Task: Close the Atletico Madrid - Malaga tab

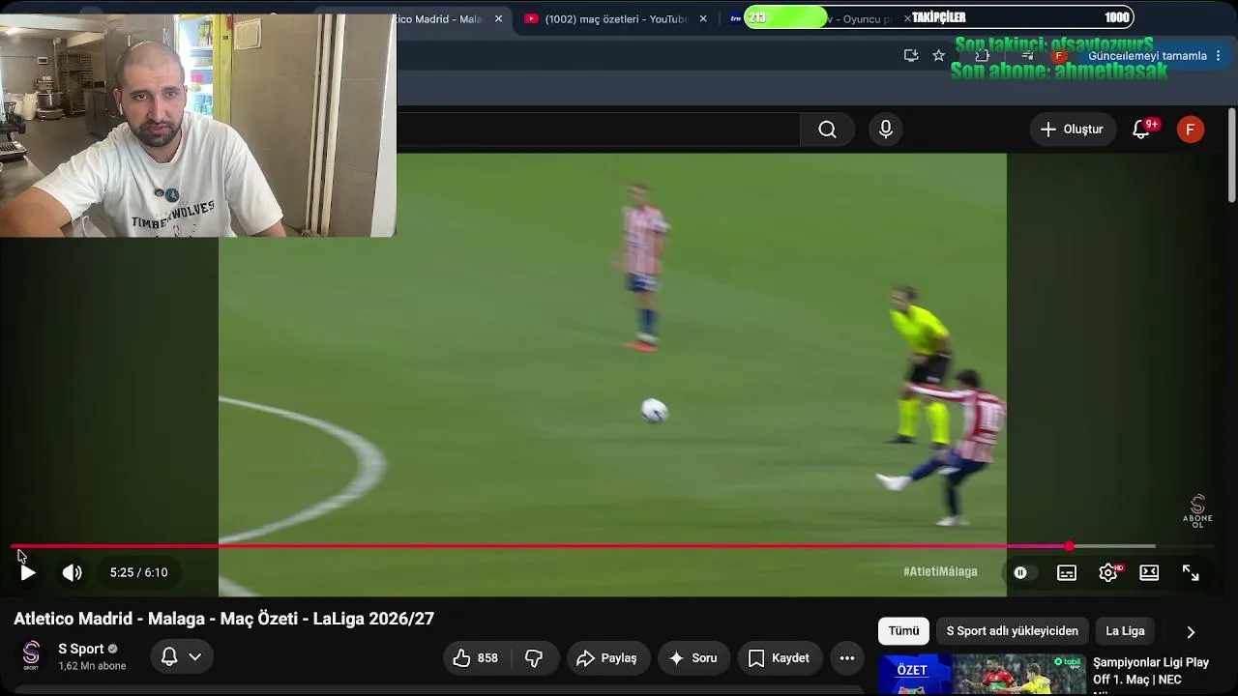Action: (x=499, y=18)
